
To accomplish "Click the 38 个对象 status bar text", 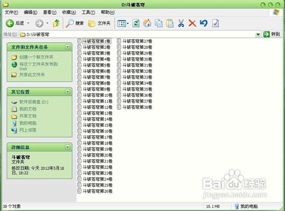I will [x=12, y=206].
